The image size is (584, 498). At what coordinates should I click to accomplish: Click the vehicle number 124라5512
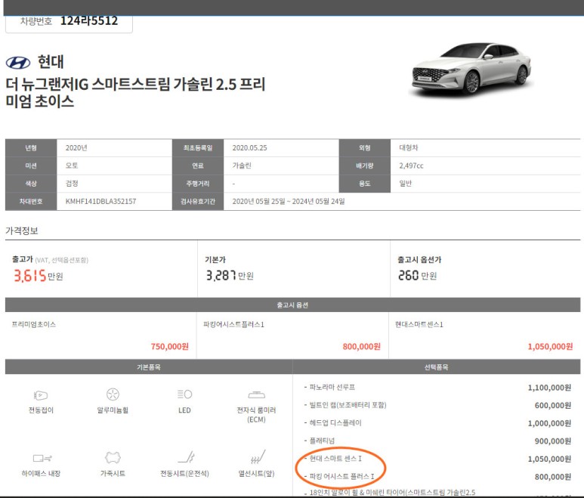coord(89,21)
